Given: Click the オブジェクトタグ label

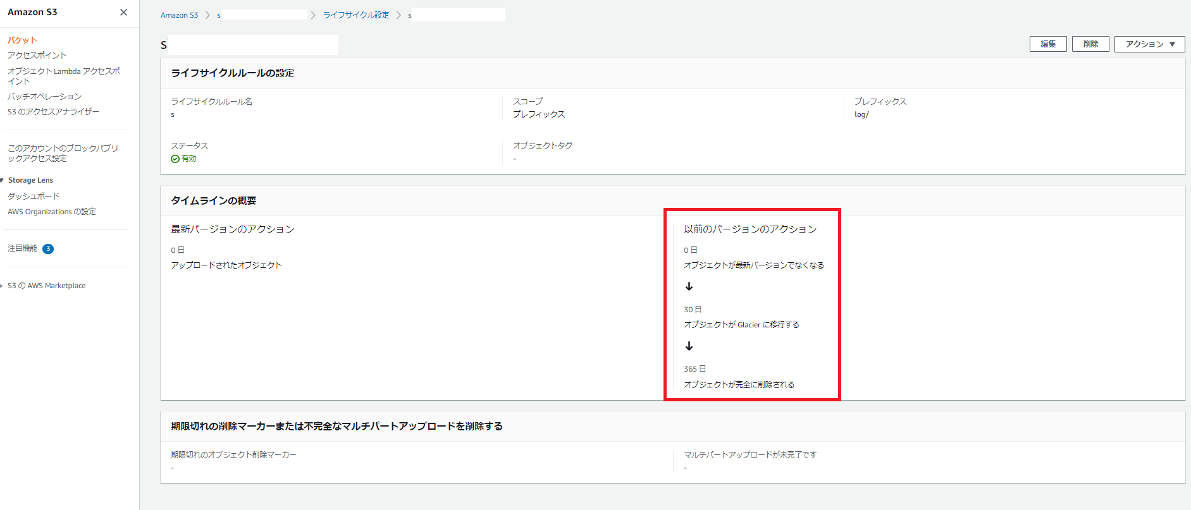Looking at the screenshot, I should [543, 146].
